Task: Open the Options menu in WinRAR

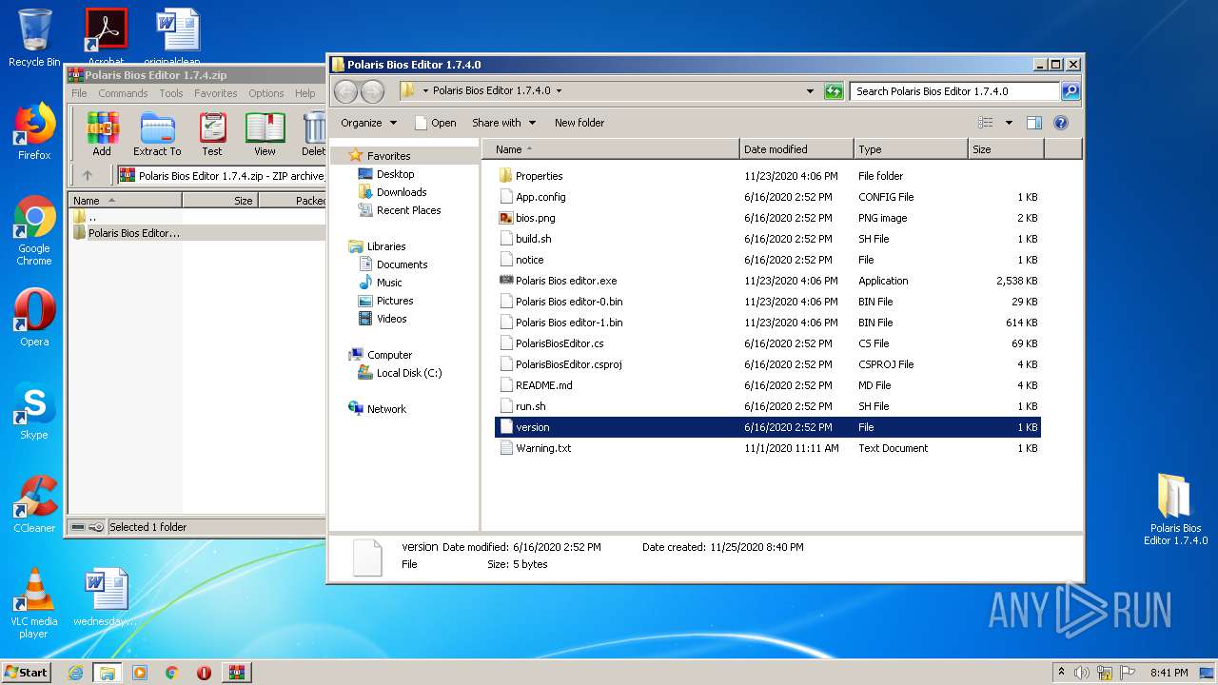Action: 266,93
